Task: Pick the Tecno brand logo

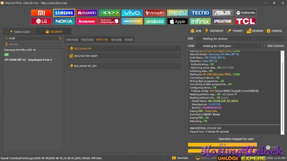Action: coord(200,13)
